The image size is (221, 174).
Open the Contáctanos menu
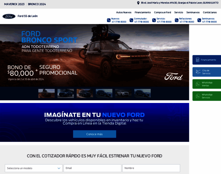pos(210,12)
